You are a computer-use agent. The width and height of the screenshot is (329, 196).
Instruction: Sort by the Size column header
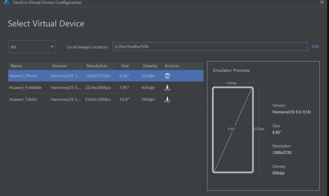pos(130,66)
